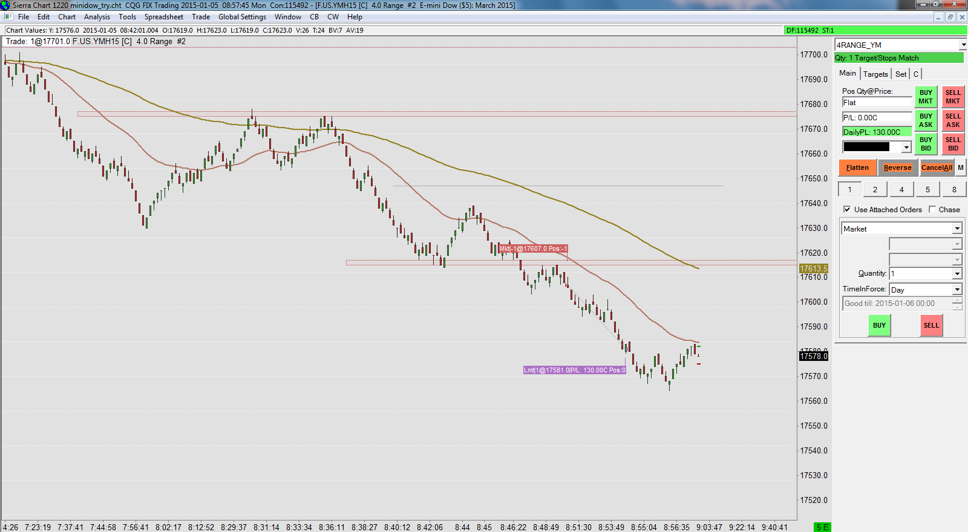Click the 17578.0 last price marker on scale
This screenshot has height=532, width=968.
pyautogui.click(x=814, y=356)
